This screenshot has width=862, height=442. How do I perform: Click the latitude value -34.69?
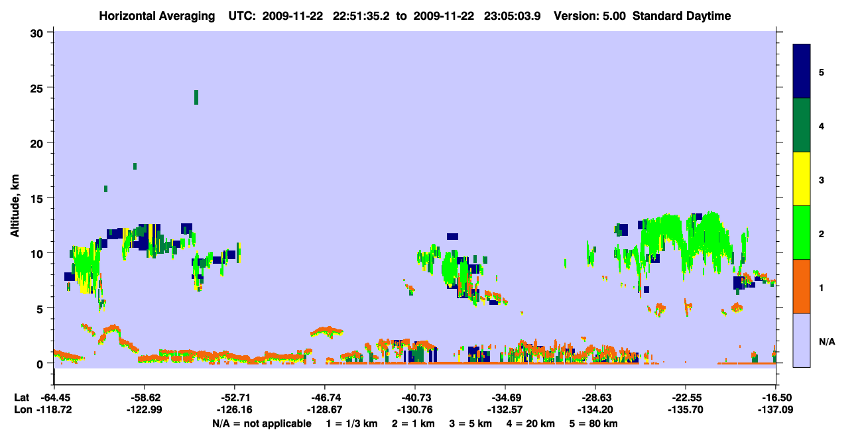coord(505,398)
